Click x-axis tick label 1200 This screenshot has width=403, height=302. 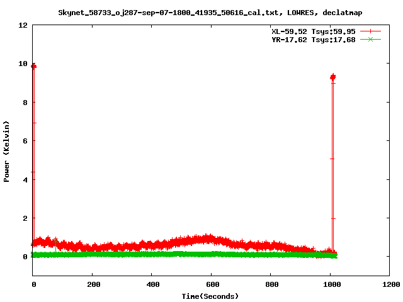pyautogui.click(x=391, y=284)
